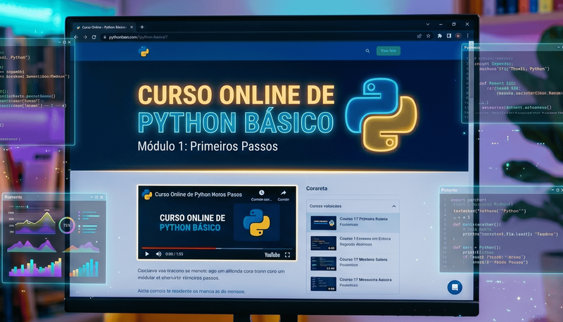Click the green button in site header
563x322 pixels.
click(388, 51)
